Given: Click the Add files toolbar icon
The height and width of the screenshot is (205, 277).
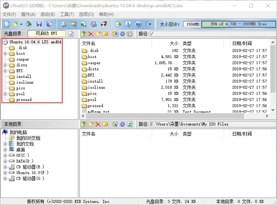Looking at the screenshot, I should pyautogui.click(x=118, y=24).
